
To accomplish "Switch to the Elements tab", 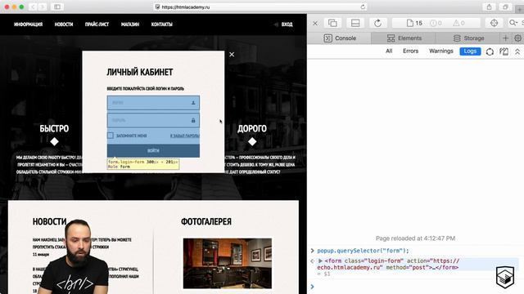I will coord(404,38).
